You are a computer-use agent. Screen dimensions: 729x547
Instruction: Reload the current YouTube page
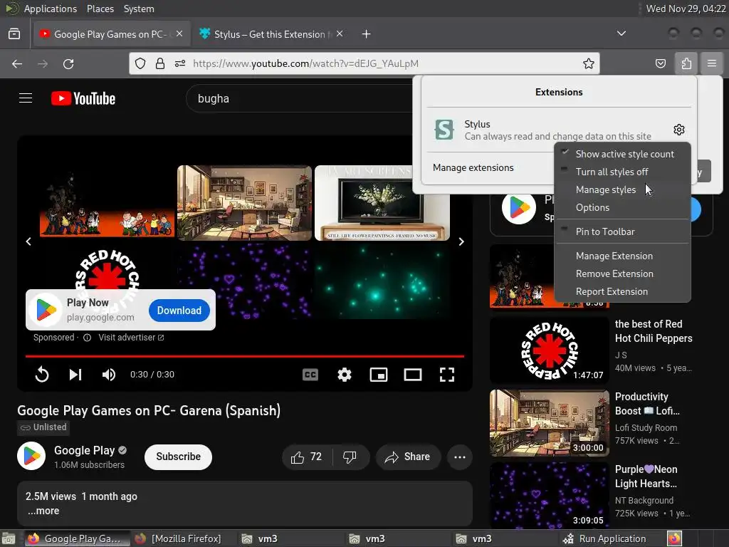click(x=68, y=63)
